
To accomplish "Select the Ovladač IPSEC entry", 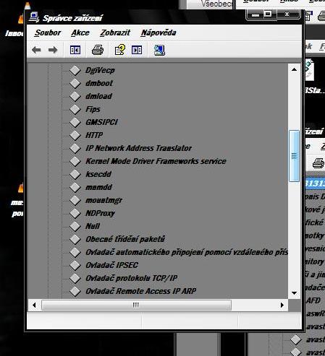I will pos(112,265).
